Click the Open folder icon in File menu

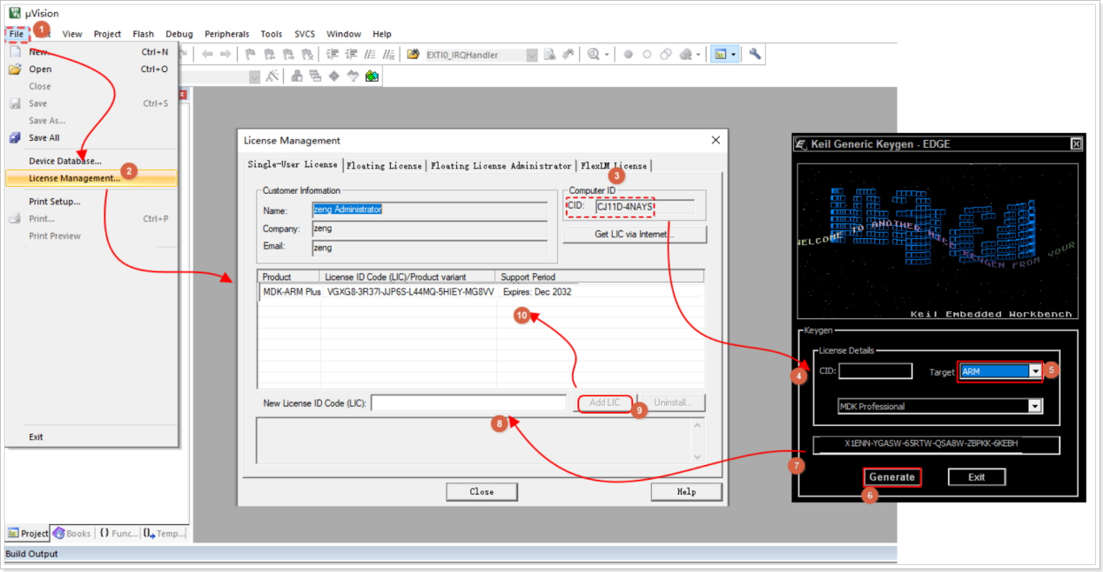pos(15,69)
